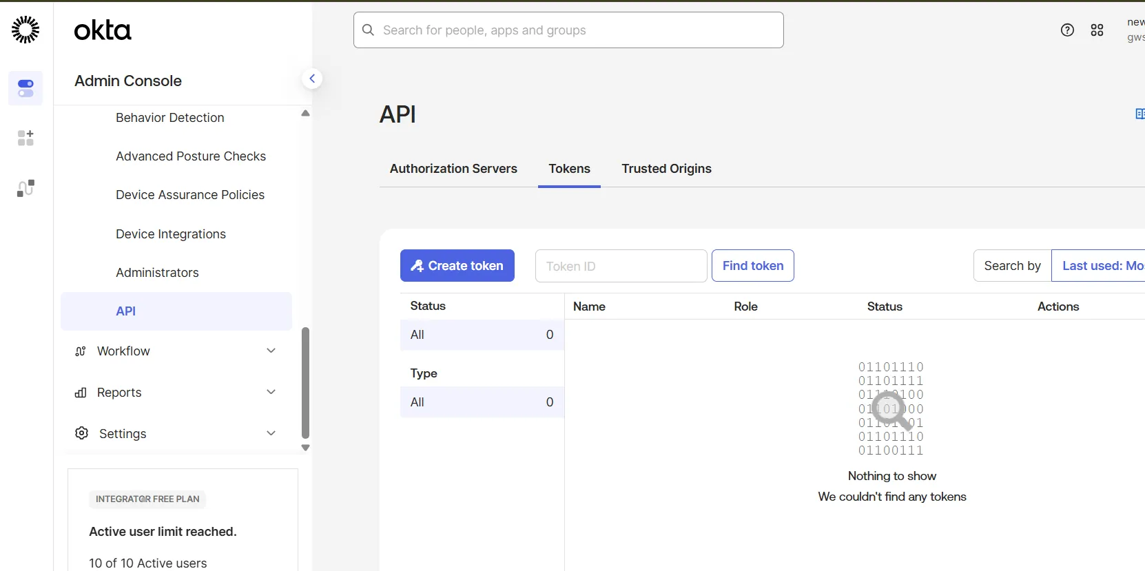Collapse the sidebar with the chevron button
The image size is (1145, 571).
pos(312,79)
